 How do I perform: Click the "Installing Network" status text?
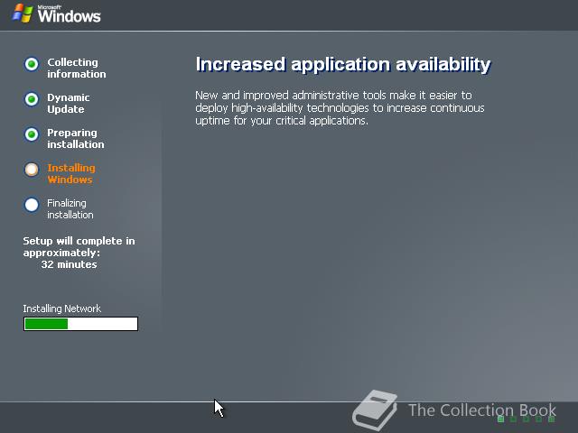coord(62,309)
